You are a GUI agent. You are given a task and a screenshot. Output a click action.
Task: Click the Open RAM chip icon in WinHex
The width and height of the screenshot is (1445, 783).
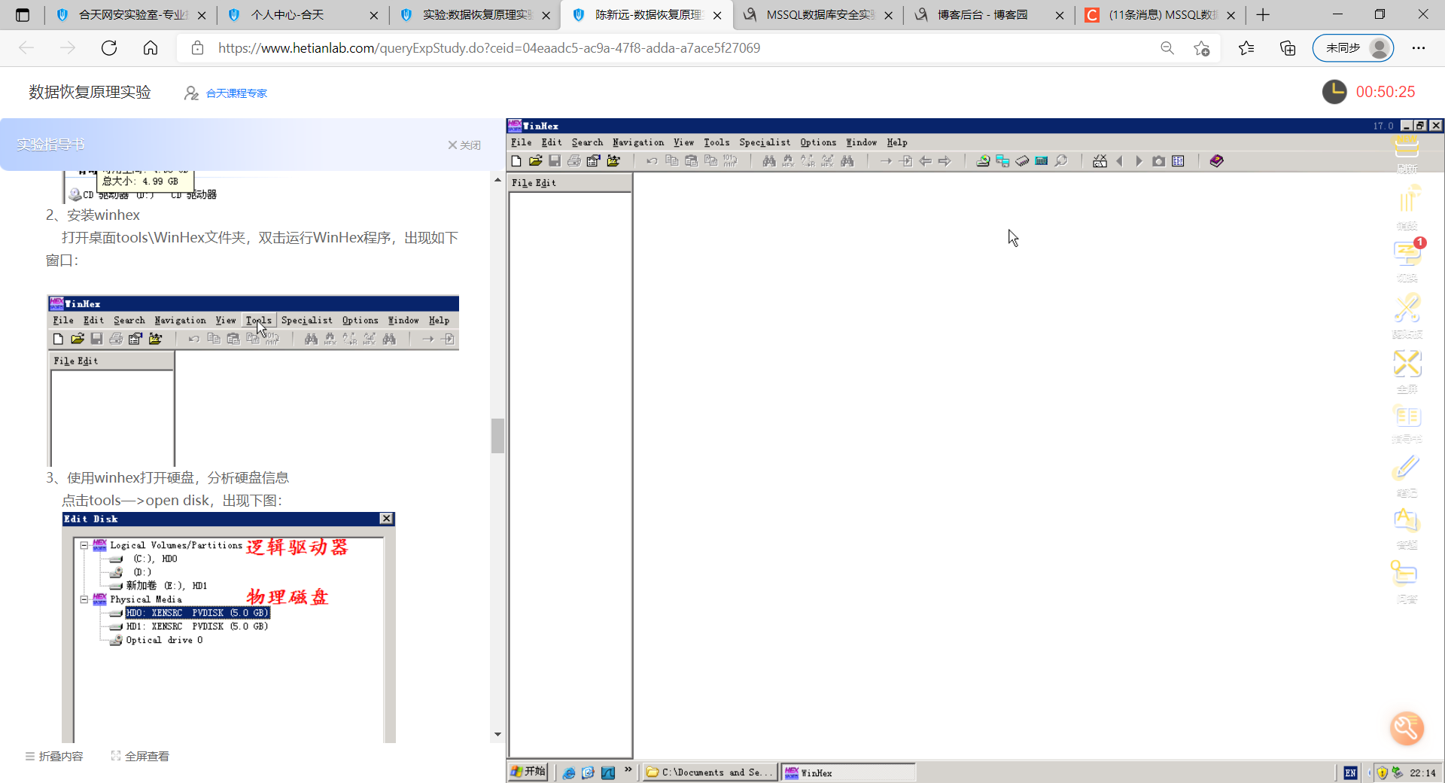click(x=1022, y=161)
